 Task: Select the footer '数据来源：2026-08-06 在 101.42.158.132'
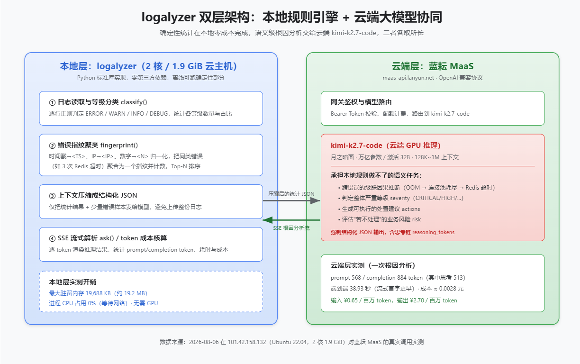292,342
